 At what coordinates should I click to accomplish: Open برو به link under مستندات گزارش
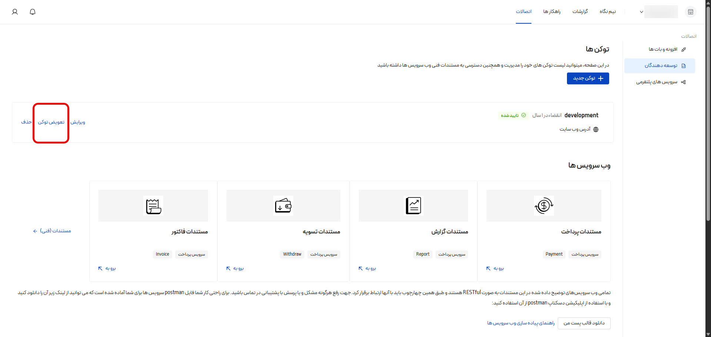click(x=367, y=268)
